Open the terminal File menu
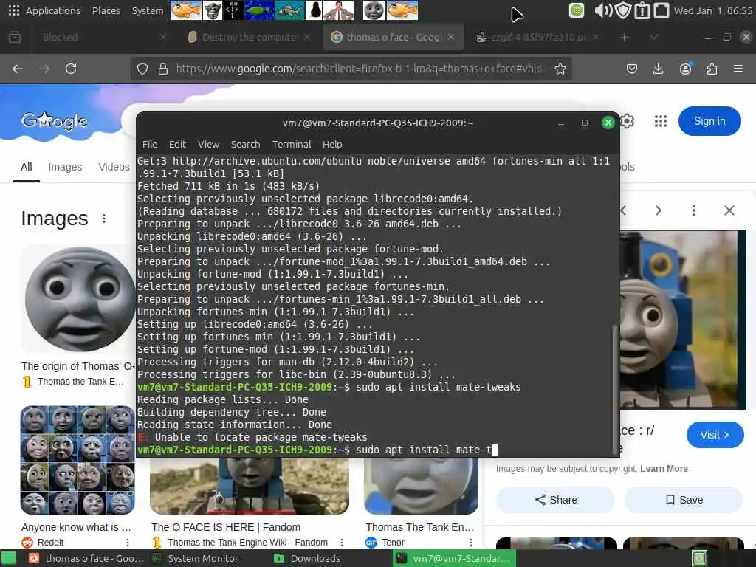 click(149, 144)
